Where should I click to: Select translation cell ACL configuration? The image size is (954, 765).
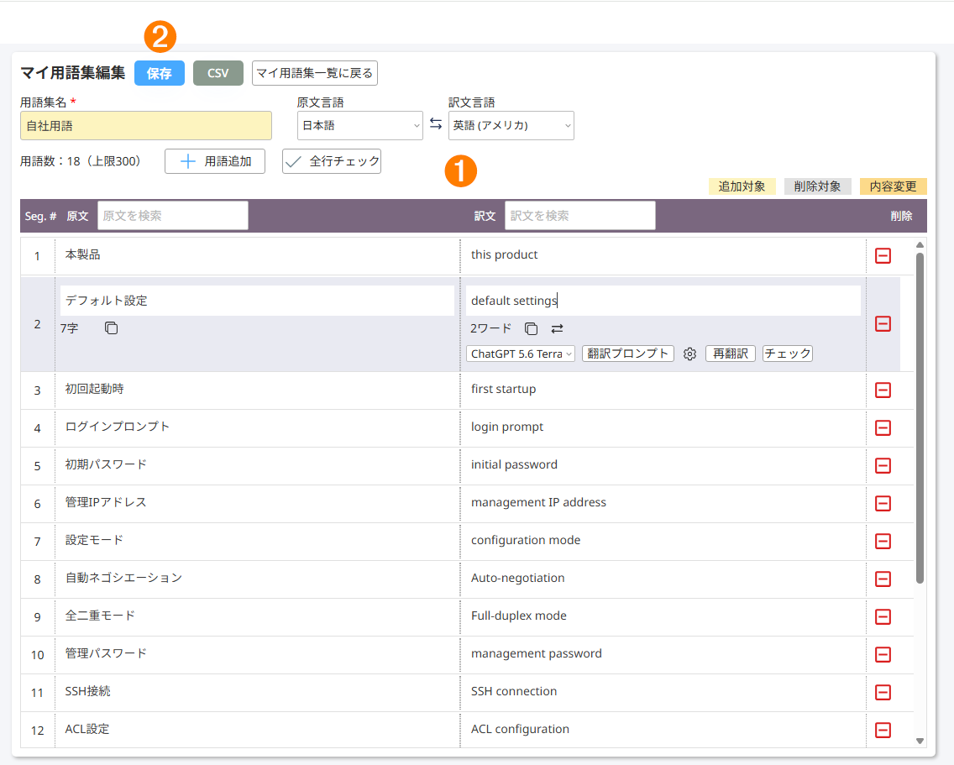click(663, 730)
